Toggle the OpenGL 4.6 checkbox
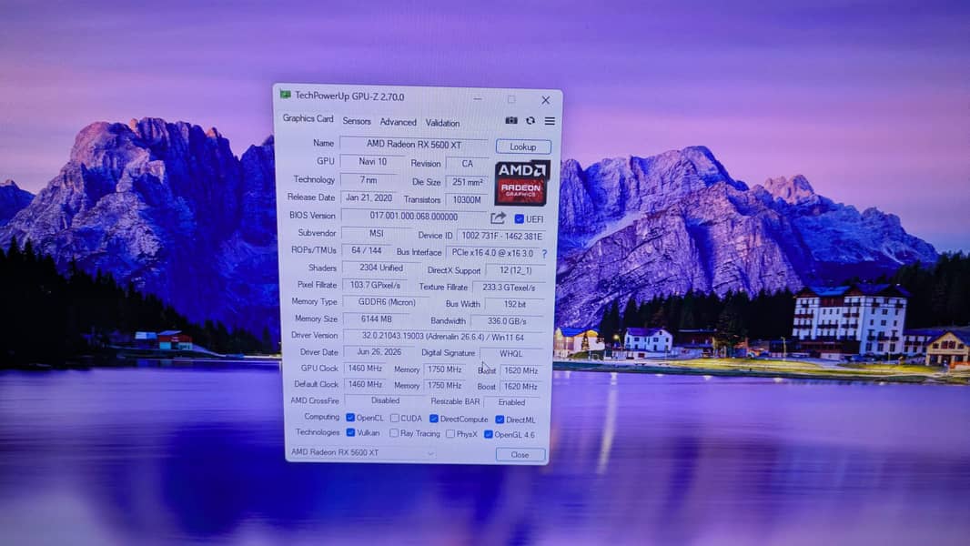This screenshot has width=970, height=546. (488, 435)
